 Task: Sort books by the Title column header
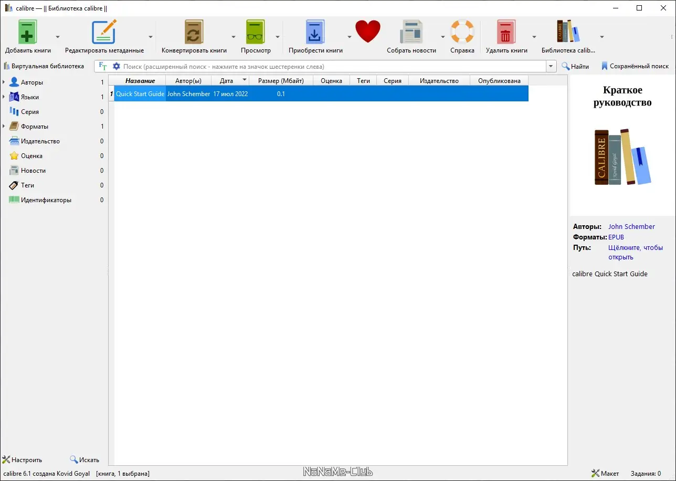tap(140, 80)
